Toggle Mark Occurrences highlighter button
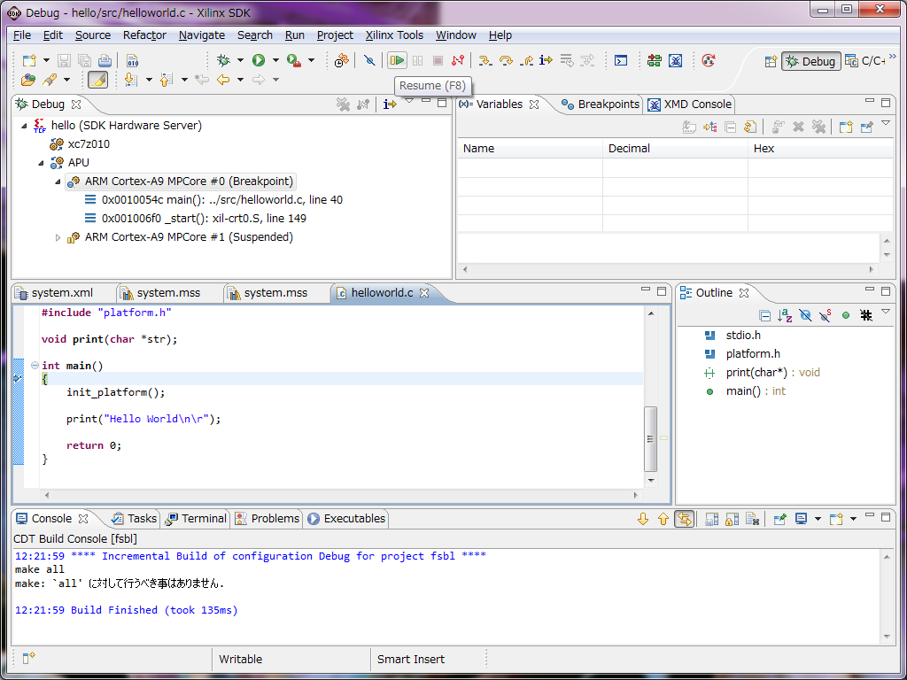 pyautogui.click(x=97, y=79)
